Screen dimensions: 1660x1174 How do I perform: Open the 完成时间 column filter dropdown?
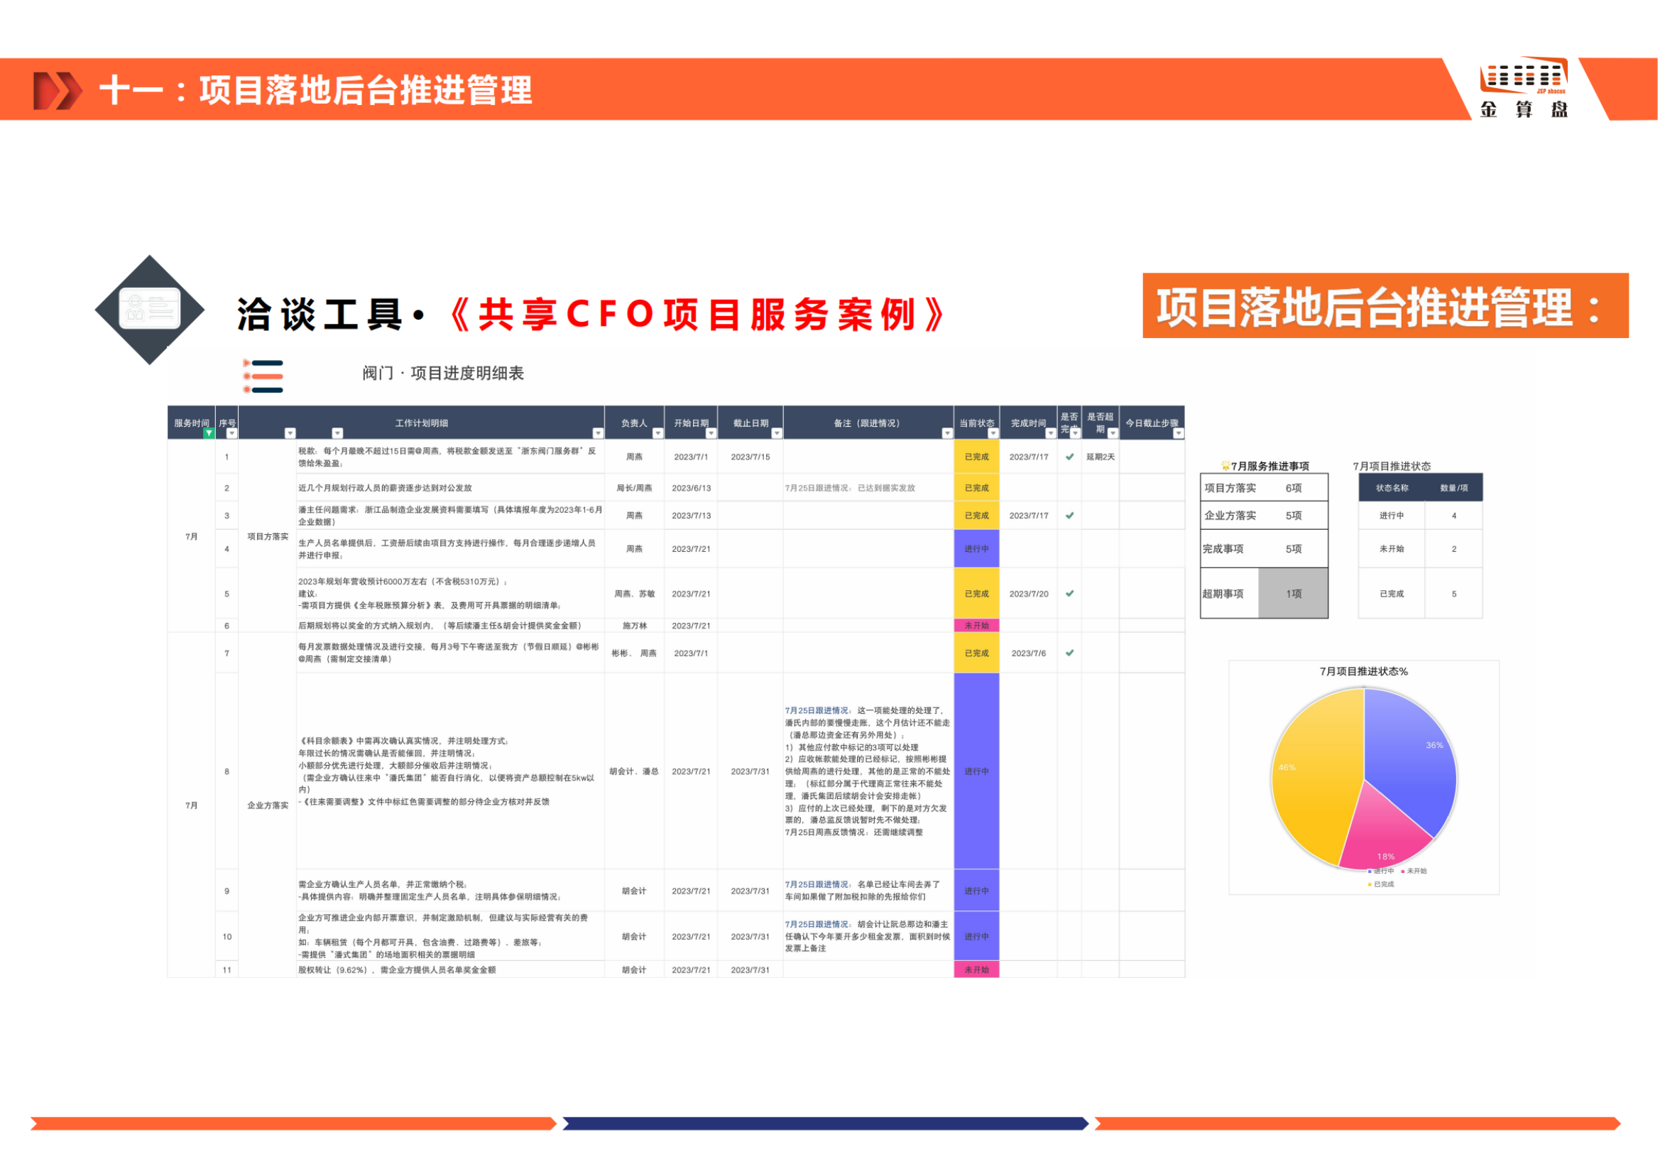pyautogui.click(x=1051, y=433)
